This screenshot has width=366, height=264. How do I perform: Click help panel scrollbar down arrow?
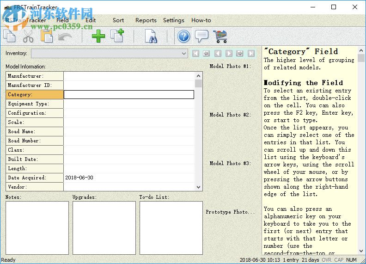coord(361,251)
